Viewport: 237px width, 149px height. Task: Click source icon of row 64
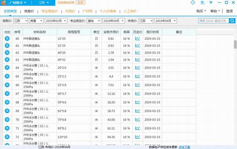pos(7,67)
